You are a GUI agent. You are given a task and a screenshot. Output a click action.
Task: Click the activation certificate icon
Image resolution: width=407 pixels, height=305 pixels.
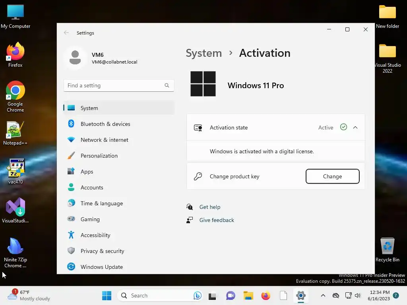(x=198, y=127)
